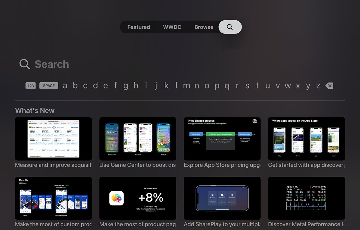Play 'Explore App Store pricing' video

pos(222,139)
